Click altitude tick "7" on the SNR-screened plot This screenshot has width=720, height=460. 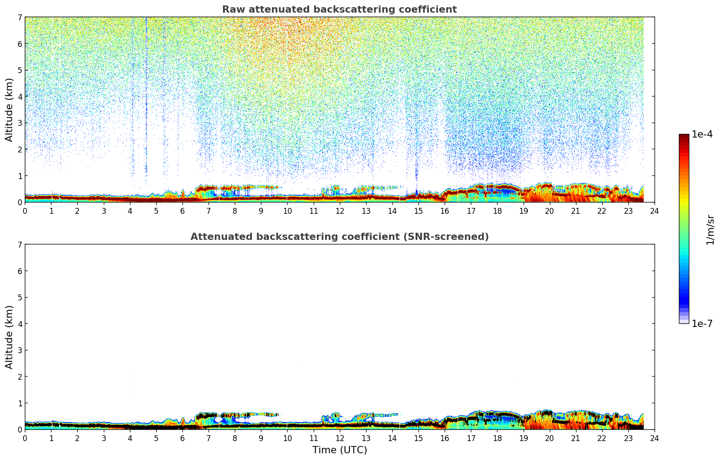click(19, 245)
